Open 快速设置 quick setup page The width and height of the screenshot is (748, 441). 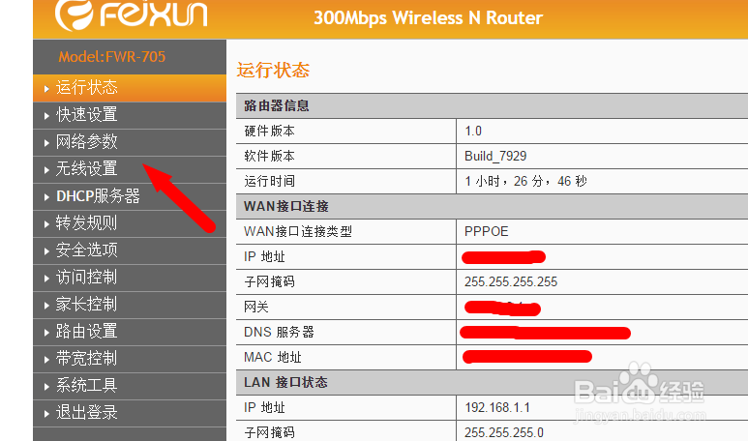tap(130, 115)
